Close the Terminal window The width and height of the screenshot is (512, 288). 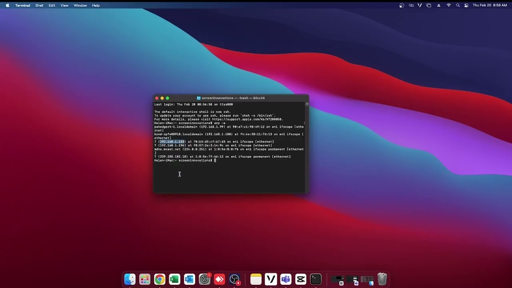click(x=157, y=98)
